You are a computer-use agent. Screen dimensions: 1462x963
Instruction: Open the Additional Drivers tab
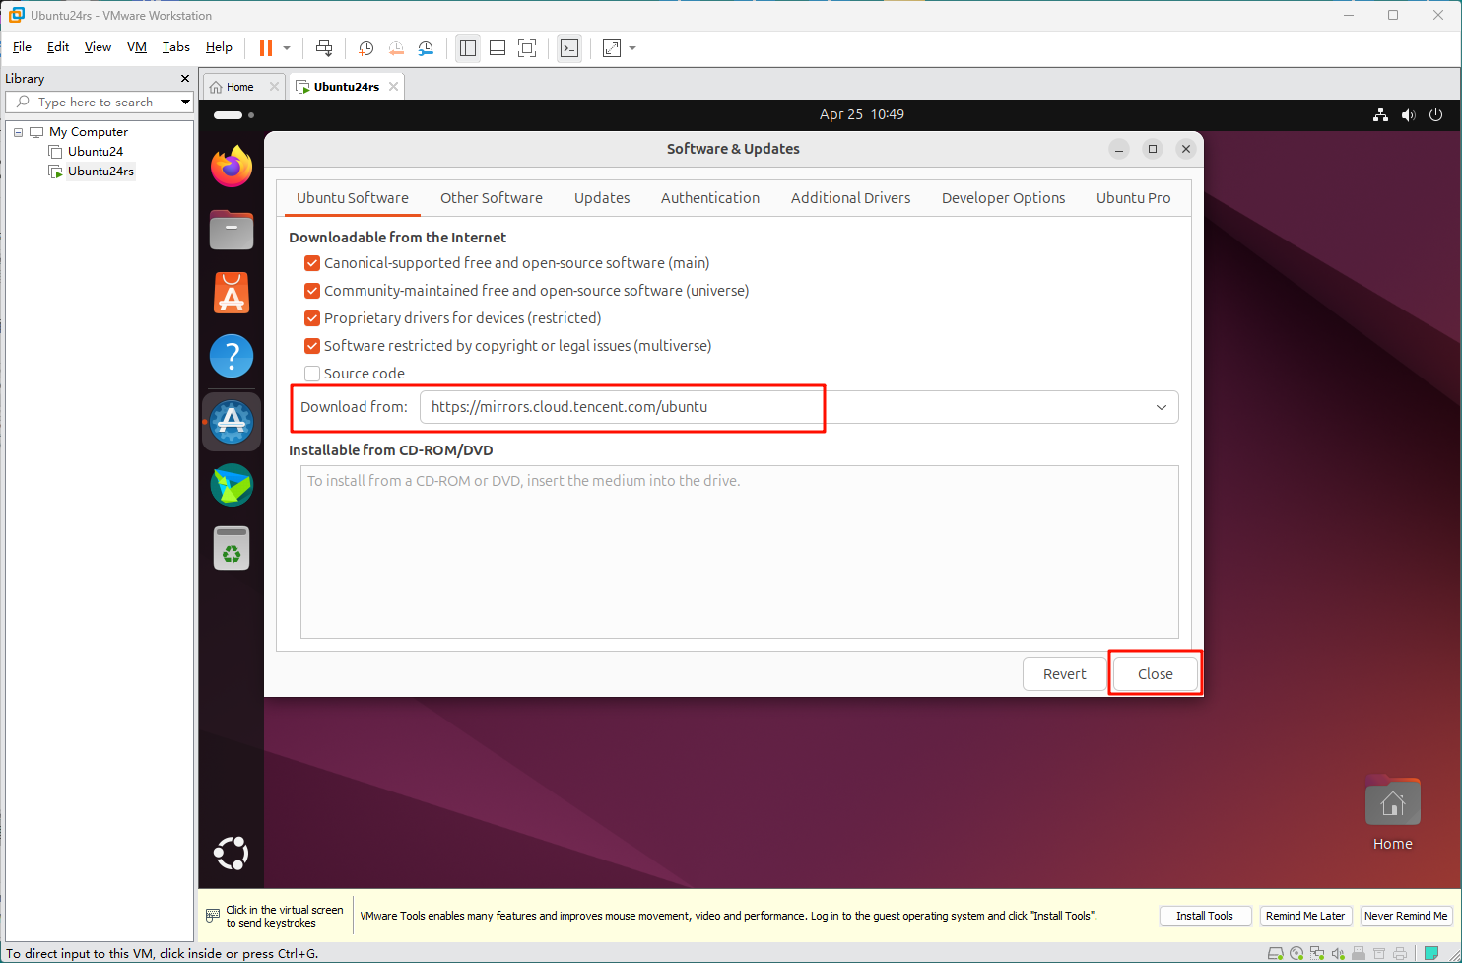(851, 198)
